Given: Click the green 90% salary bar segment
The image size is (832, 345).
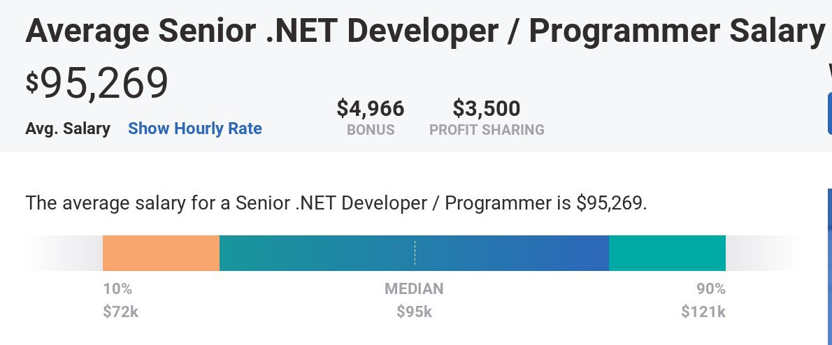Looking at the screenshot, I should pyautogui.click(x=667, y=254).
